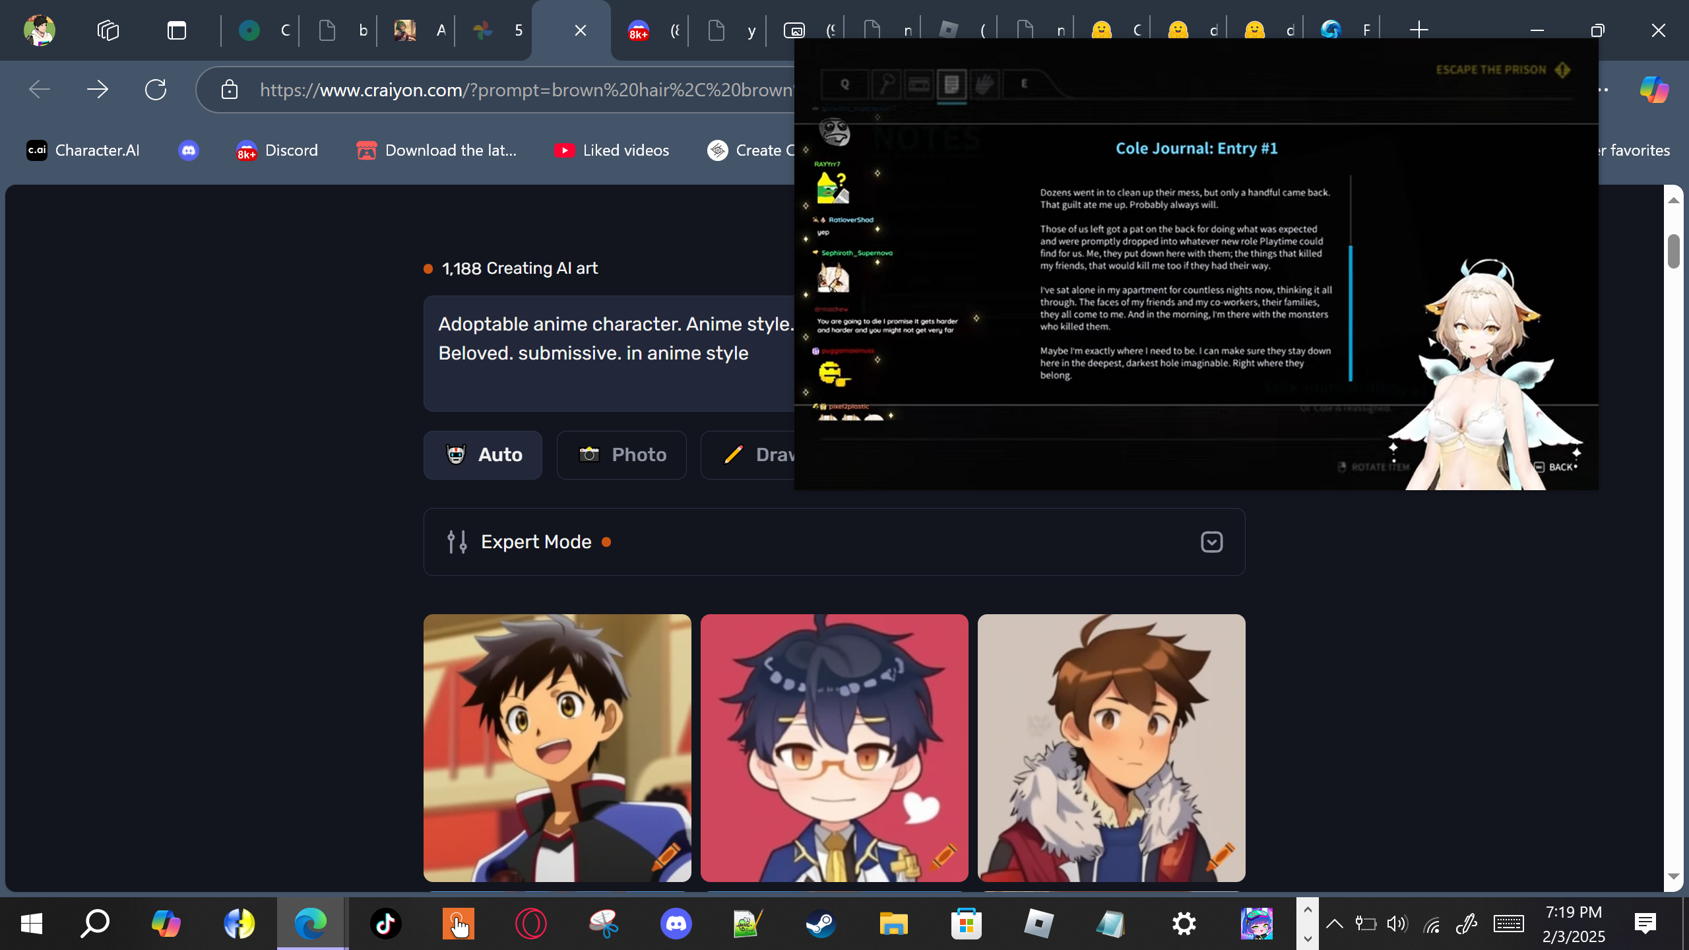Open a new browser tab

tap(1418, 30)
